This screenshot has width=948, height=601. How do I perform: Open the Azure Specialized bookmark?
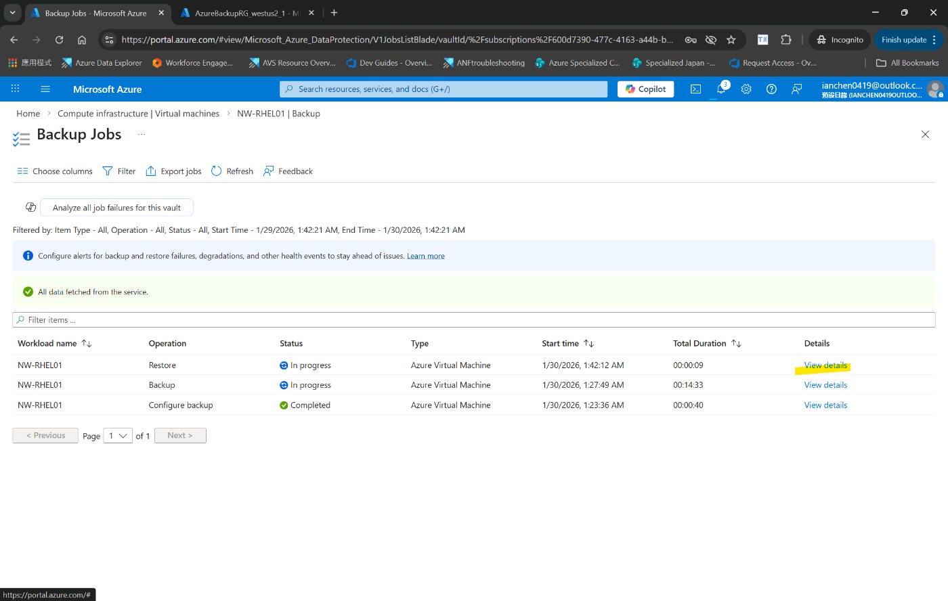[x=577, y=63]
